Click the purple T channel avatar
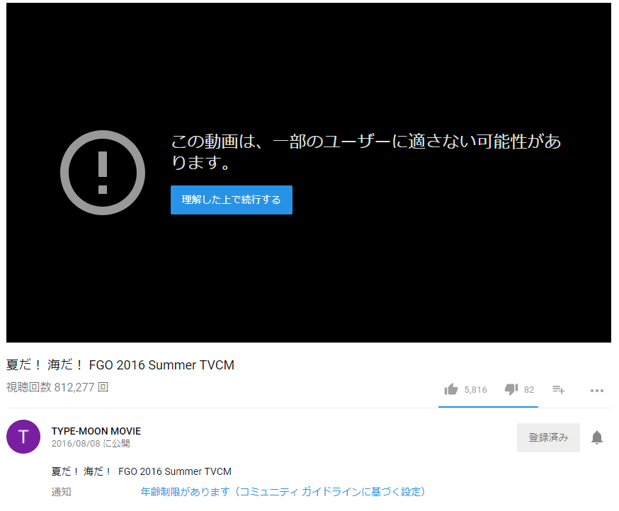The image size is (619, 511). pyautogui.click(x=23, y=437)
